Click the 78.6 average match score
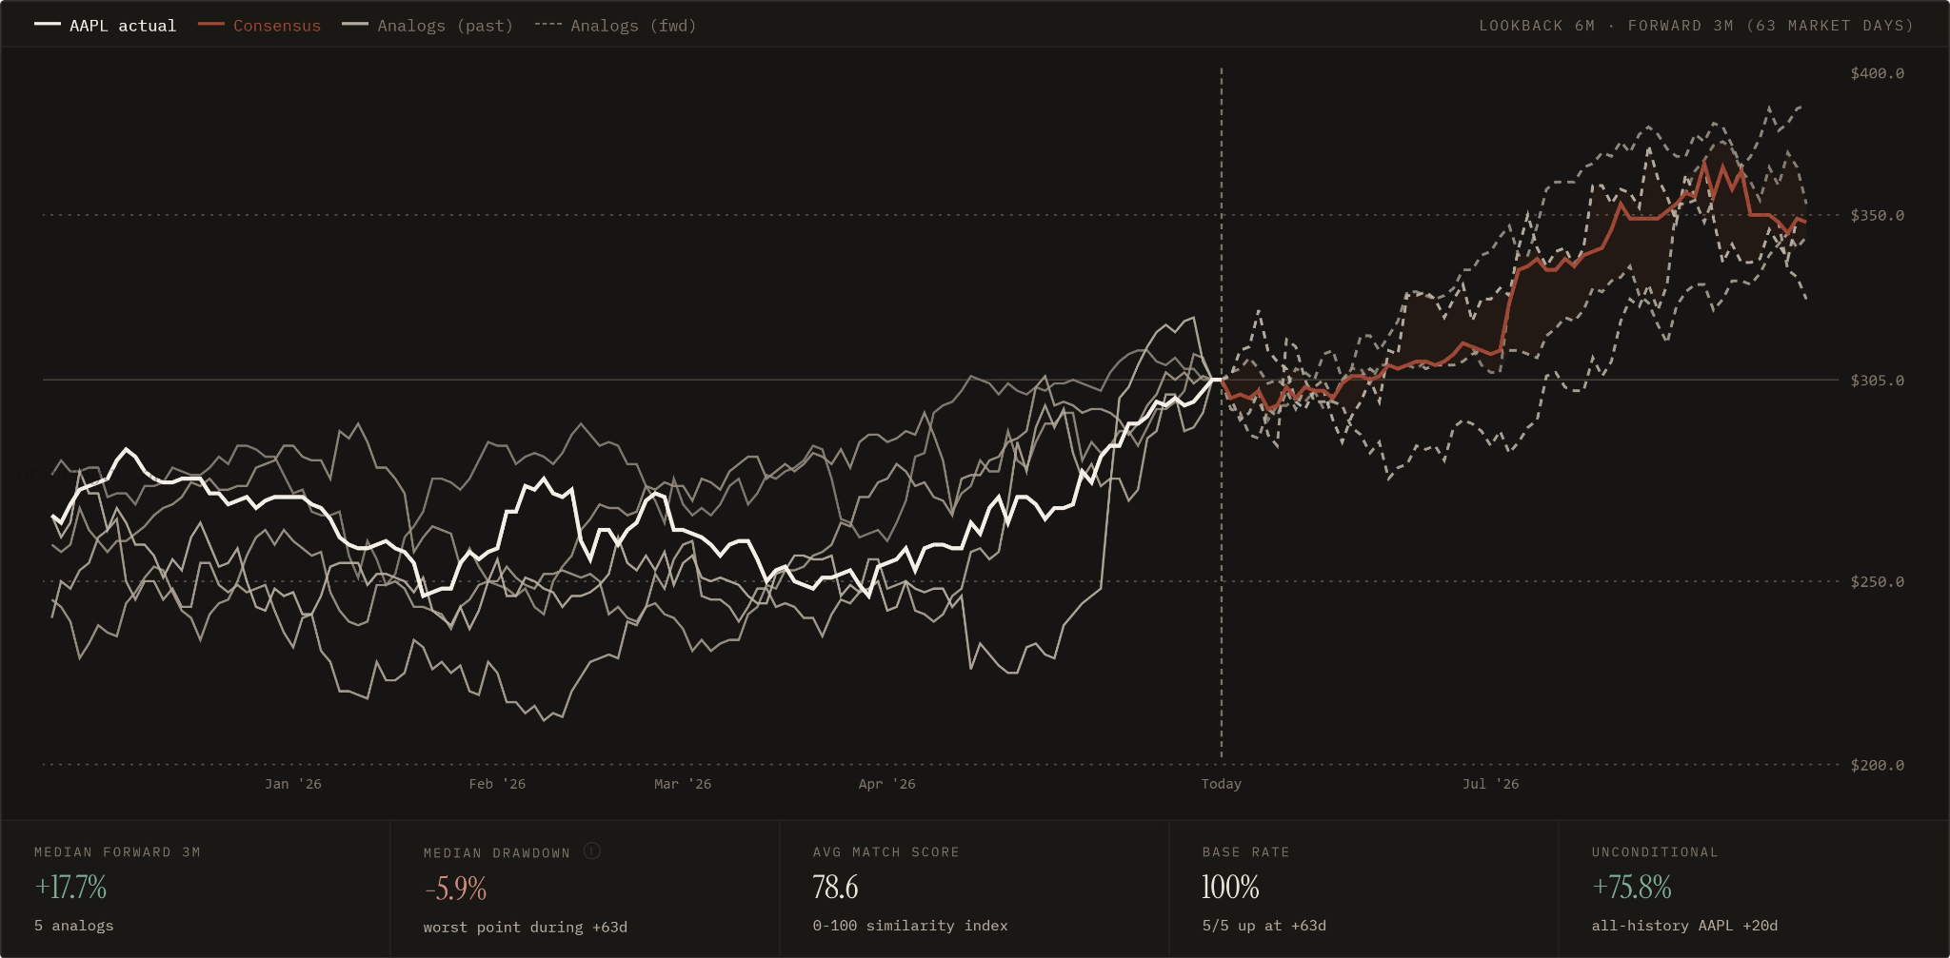The width and height of the screenshot is (1950, 958). [x=835, y=888]
